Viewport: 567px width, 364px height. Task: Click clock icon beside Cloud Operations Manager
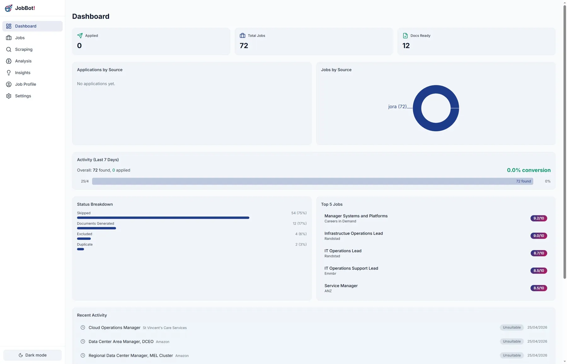[x=83, y=327]
